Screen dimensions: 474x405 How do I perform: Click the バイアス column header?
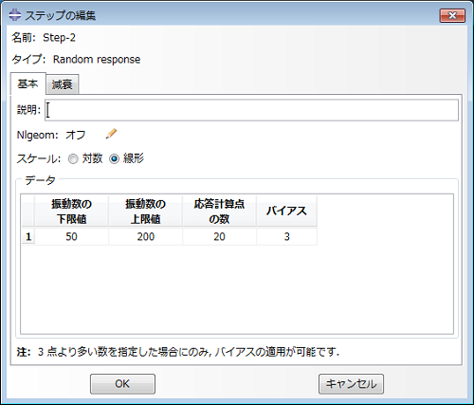[x=286, y=211]
